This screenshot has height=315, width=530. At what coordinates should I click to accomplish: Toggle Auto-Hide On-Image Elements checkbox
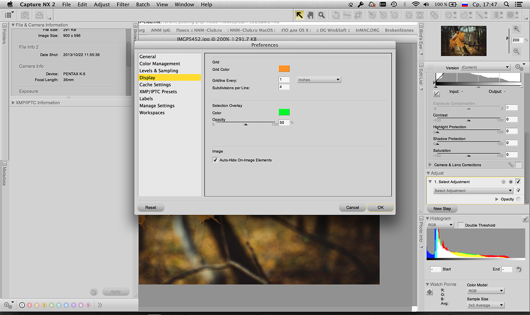(x=215, y=160)
